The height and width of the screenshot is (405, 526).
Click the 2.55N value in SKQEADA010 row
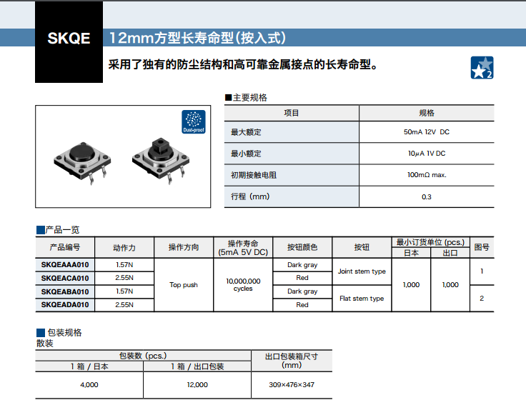(124, 305)
